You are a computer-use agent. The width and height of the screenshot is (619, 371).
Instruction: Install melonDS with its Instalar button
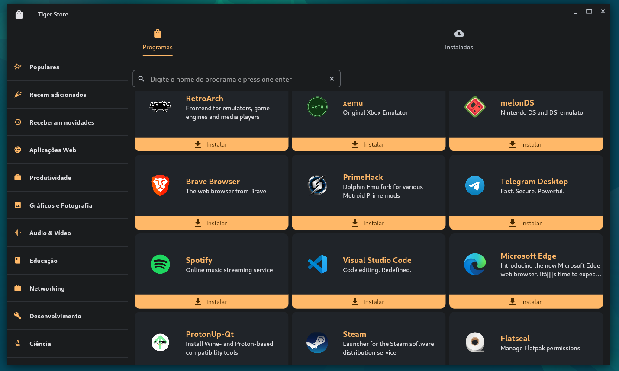tap(526, 144)
